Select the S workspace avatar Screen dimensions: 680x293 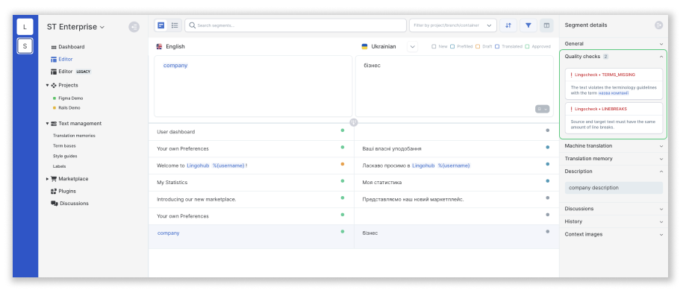(25, 46)
